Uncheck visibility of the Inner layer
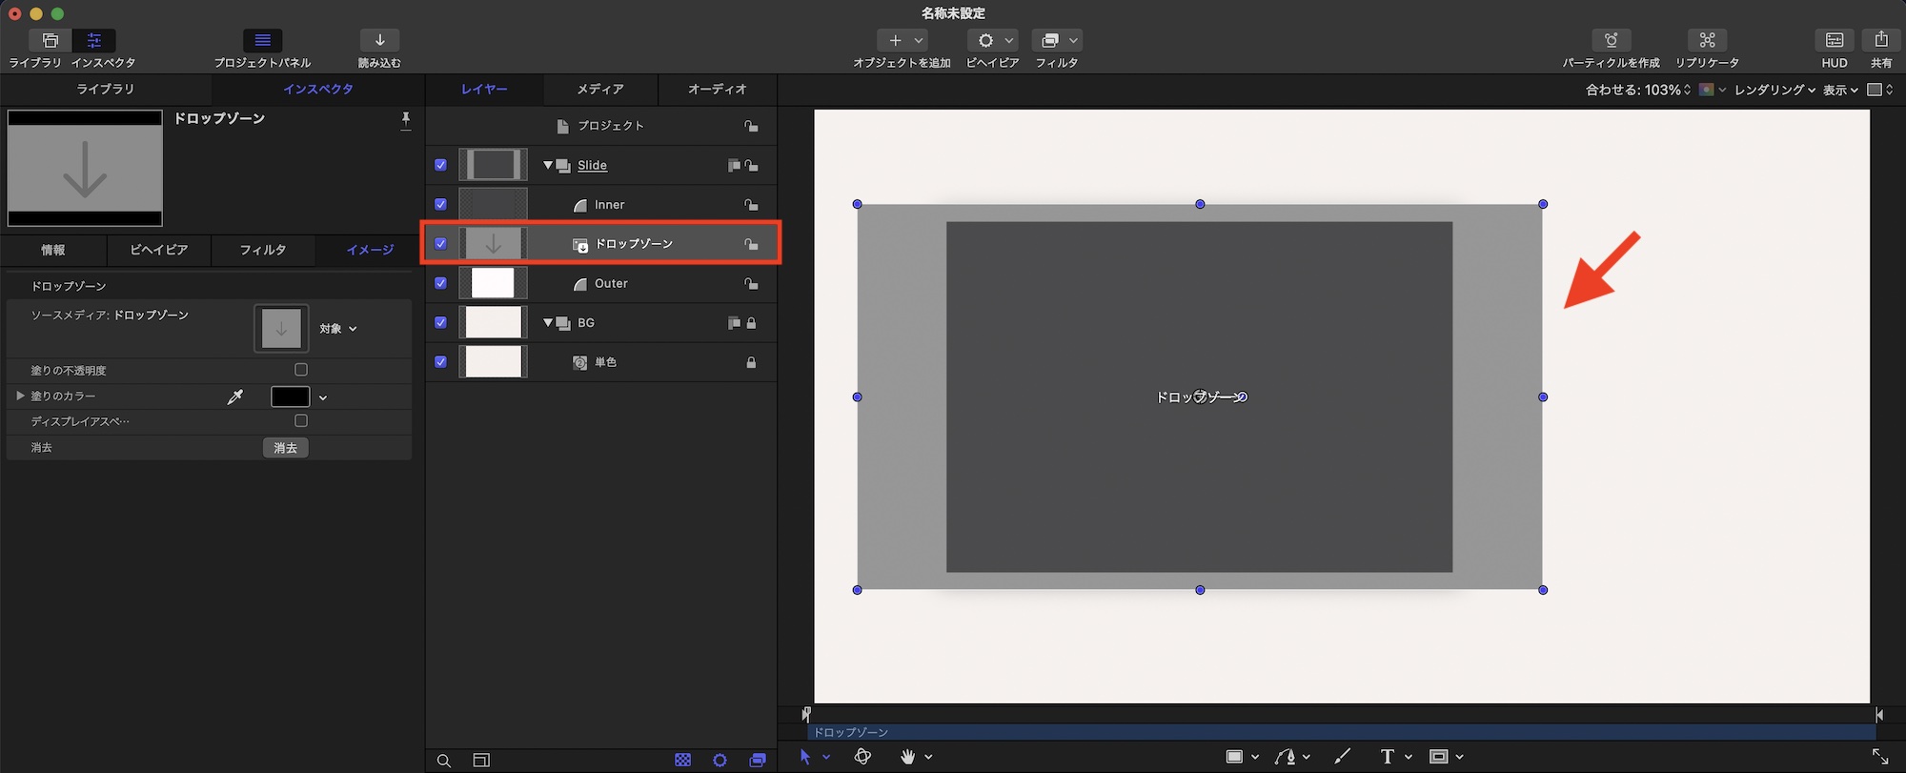Screen dimensions: 1906x773 (x=440, y=204)
